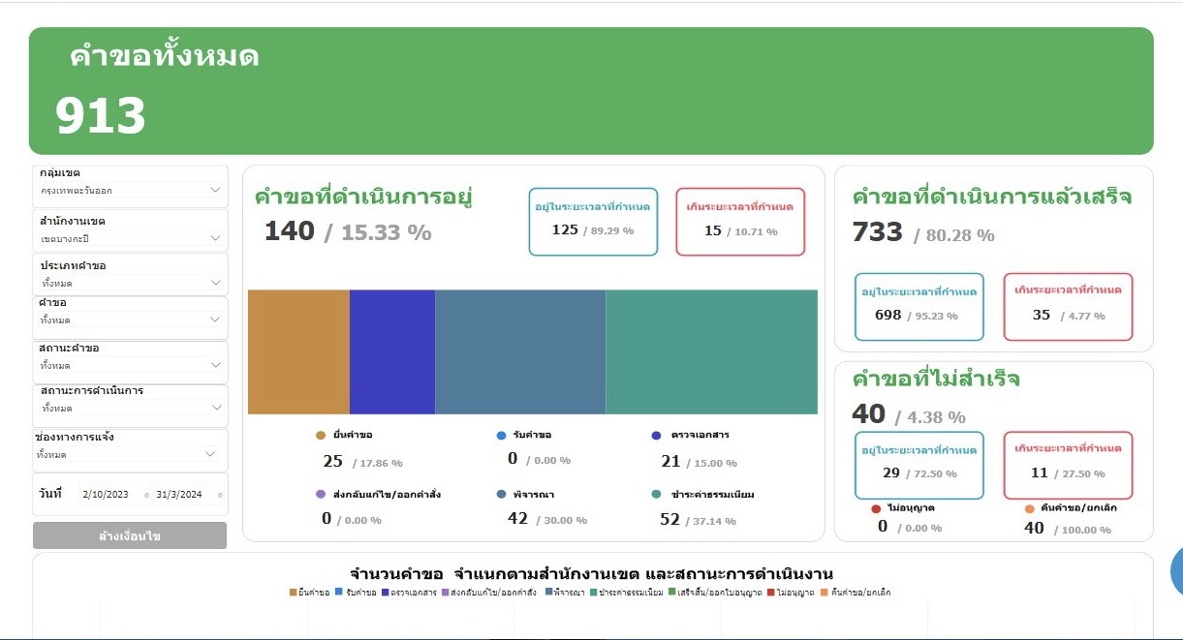The height and width of the screenshot is (640, 1183).
Task: Select the teal ชำระค่าธรรมเนียม bar segment
Action: tap(711, 351)
